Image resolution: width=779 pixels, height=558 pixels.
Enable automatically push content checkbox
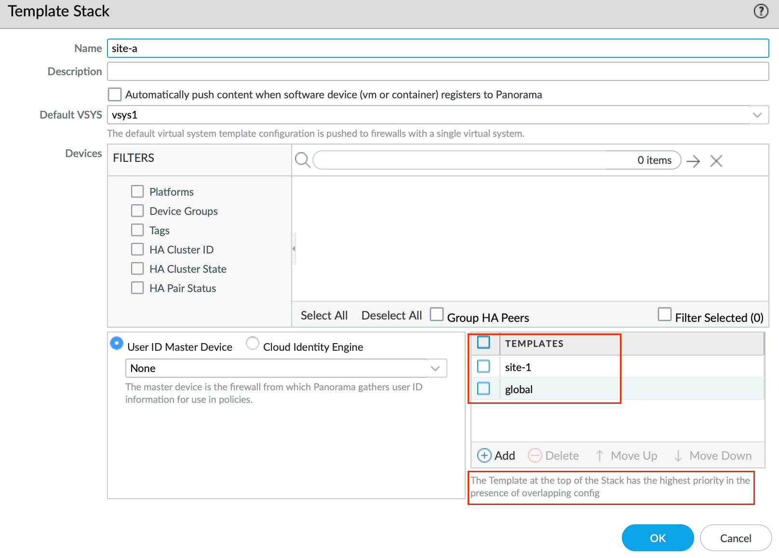click(x=115, y=94)
